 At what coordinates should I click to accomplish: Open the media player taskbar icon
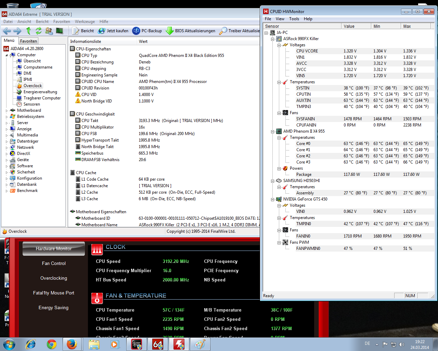(x=115, y=344)
